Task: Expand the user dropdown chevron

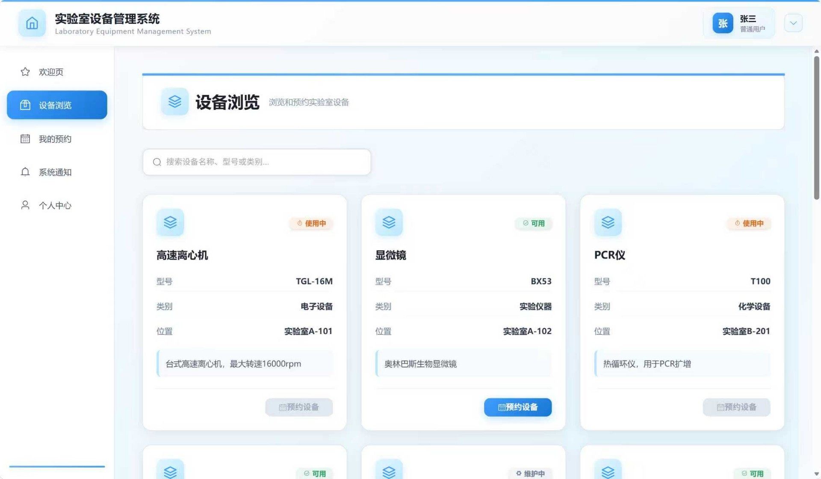Action: 793,23
